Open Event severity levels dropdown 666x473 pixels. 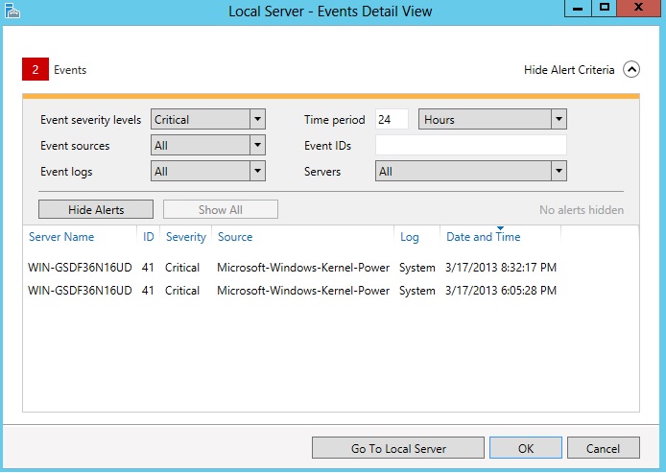256,120
